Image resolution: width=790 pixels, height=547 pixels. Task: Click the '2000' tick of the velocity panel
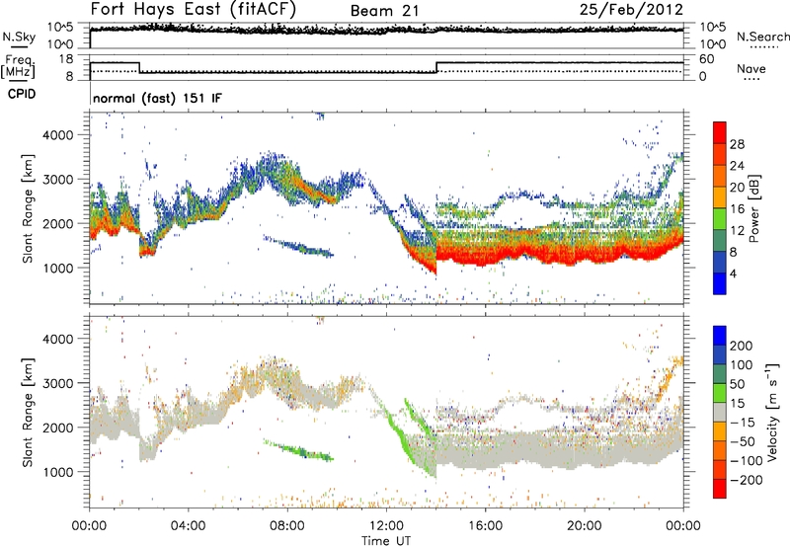click(58, 428)
